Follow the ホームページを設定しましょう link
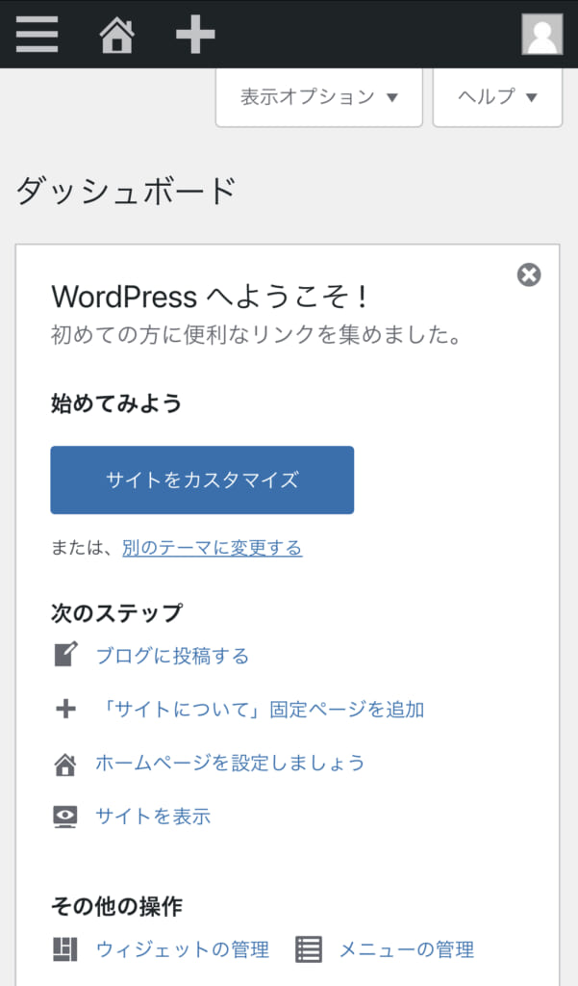The image size is (578, 986). 230,764
